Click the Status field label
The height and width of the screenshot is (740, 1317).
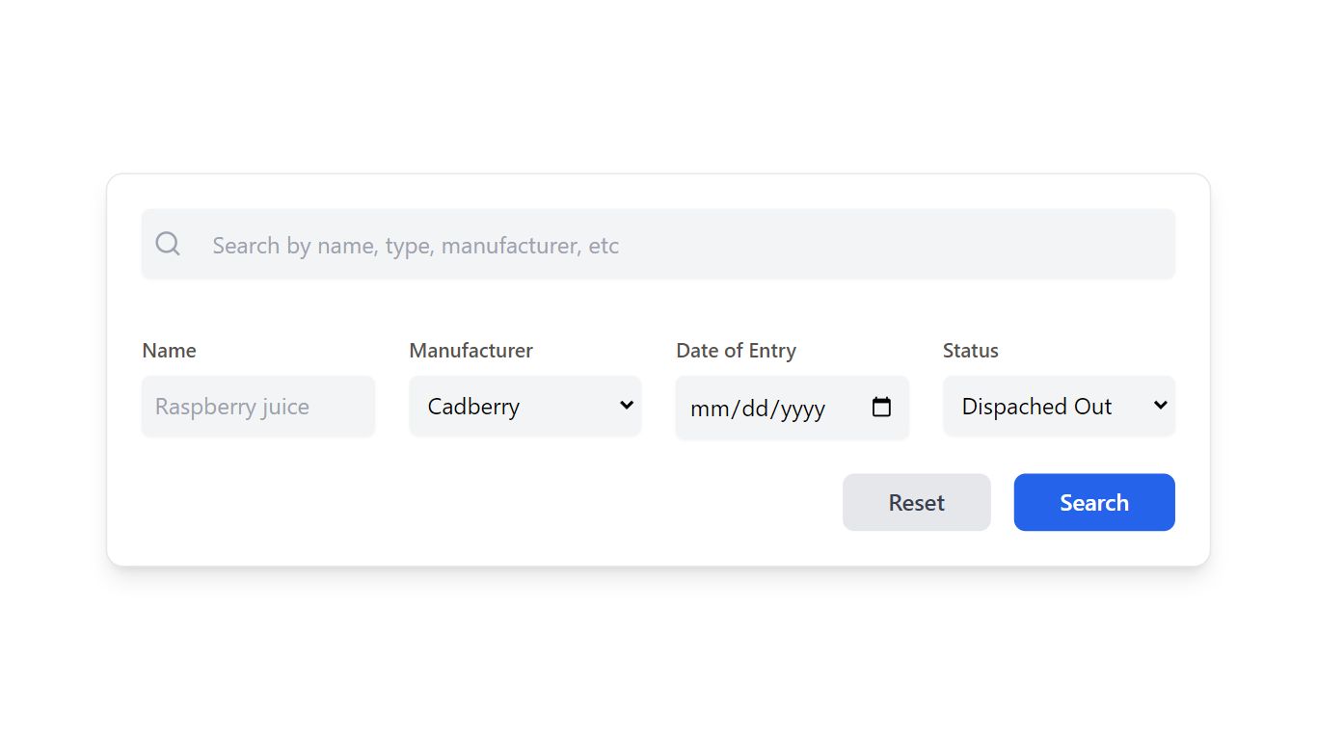click(970, 350)
